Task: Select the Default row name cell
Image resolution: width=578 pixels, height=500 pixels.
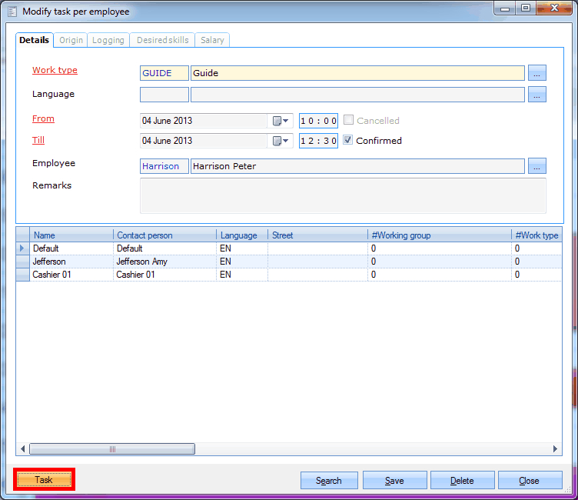Action: click(x=71, y=248)
